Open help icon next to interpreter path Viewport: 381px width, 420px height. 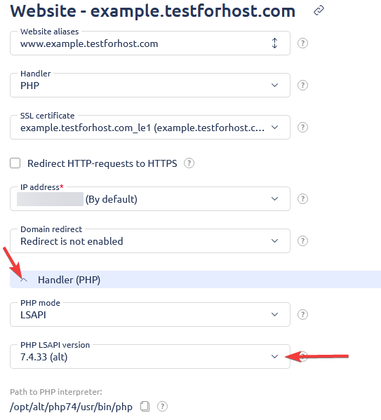coord(162,407)
